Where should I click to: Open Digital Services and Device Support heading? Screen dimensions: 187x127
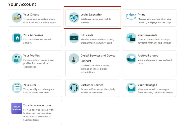pos(98,58)
